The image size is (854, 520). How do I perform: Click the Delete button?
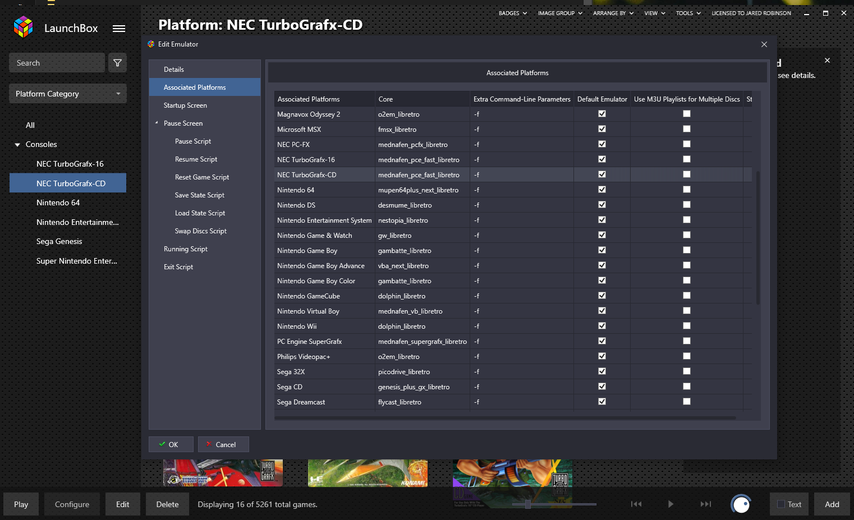click(x=167, y=504)
